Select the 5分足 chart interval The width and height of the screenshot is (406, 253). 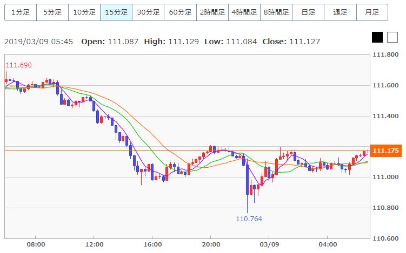pos(52,12)
